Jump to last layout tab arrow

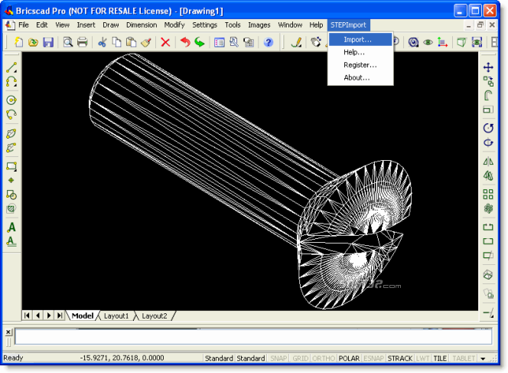point(60,316)
